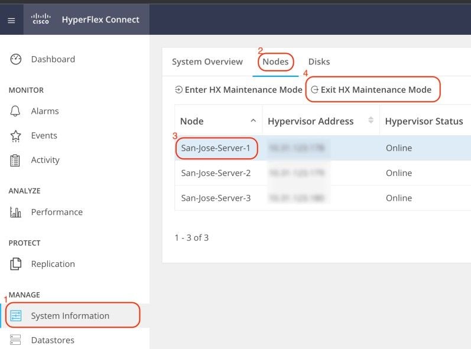
Task: Click the Exit HX Maintenance Mode arrow icon
Action: [314, 90]
